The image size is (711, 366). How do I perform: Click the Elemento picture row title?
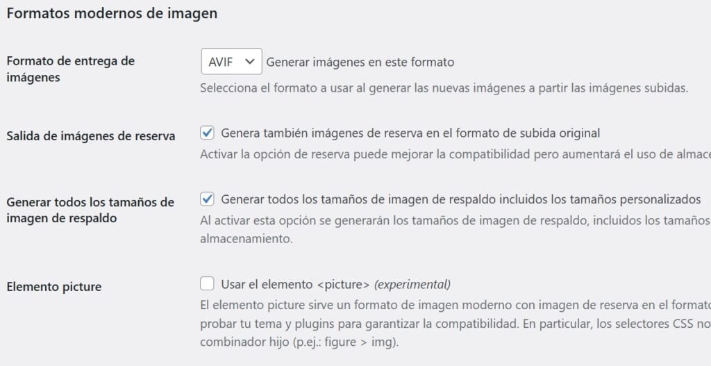[x=54, y=287]
